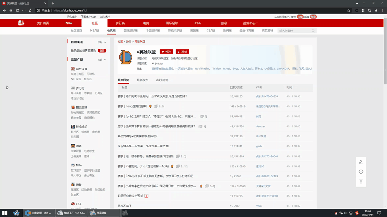Click the 游戏 breadcrumb link

(x=129, y=41)
